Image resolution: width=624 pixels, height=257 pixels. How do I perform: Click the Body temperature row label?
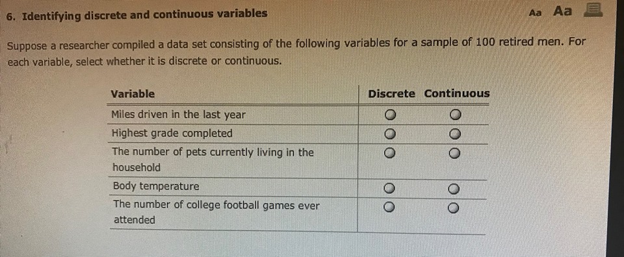pyautogui.click(x=156, y=186)
